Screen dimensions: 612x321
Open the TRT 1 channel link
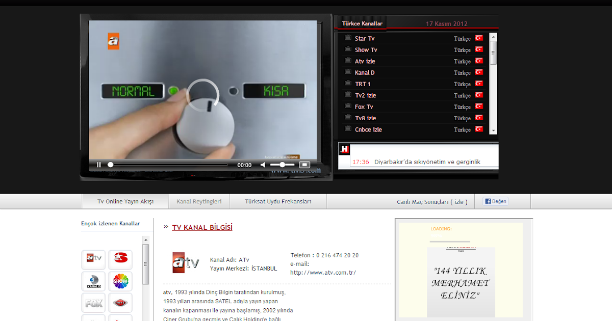[363, 84]
